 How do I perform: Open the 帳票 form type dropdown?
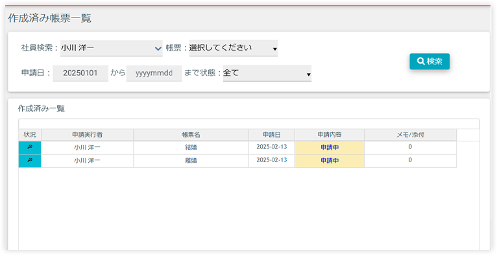pos(234,48)
